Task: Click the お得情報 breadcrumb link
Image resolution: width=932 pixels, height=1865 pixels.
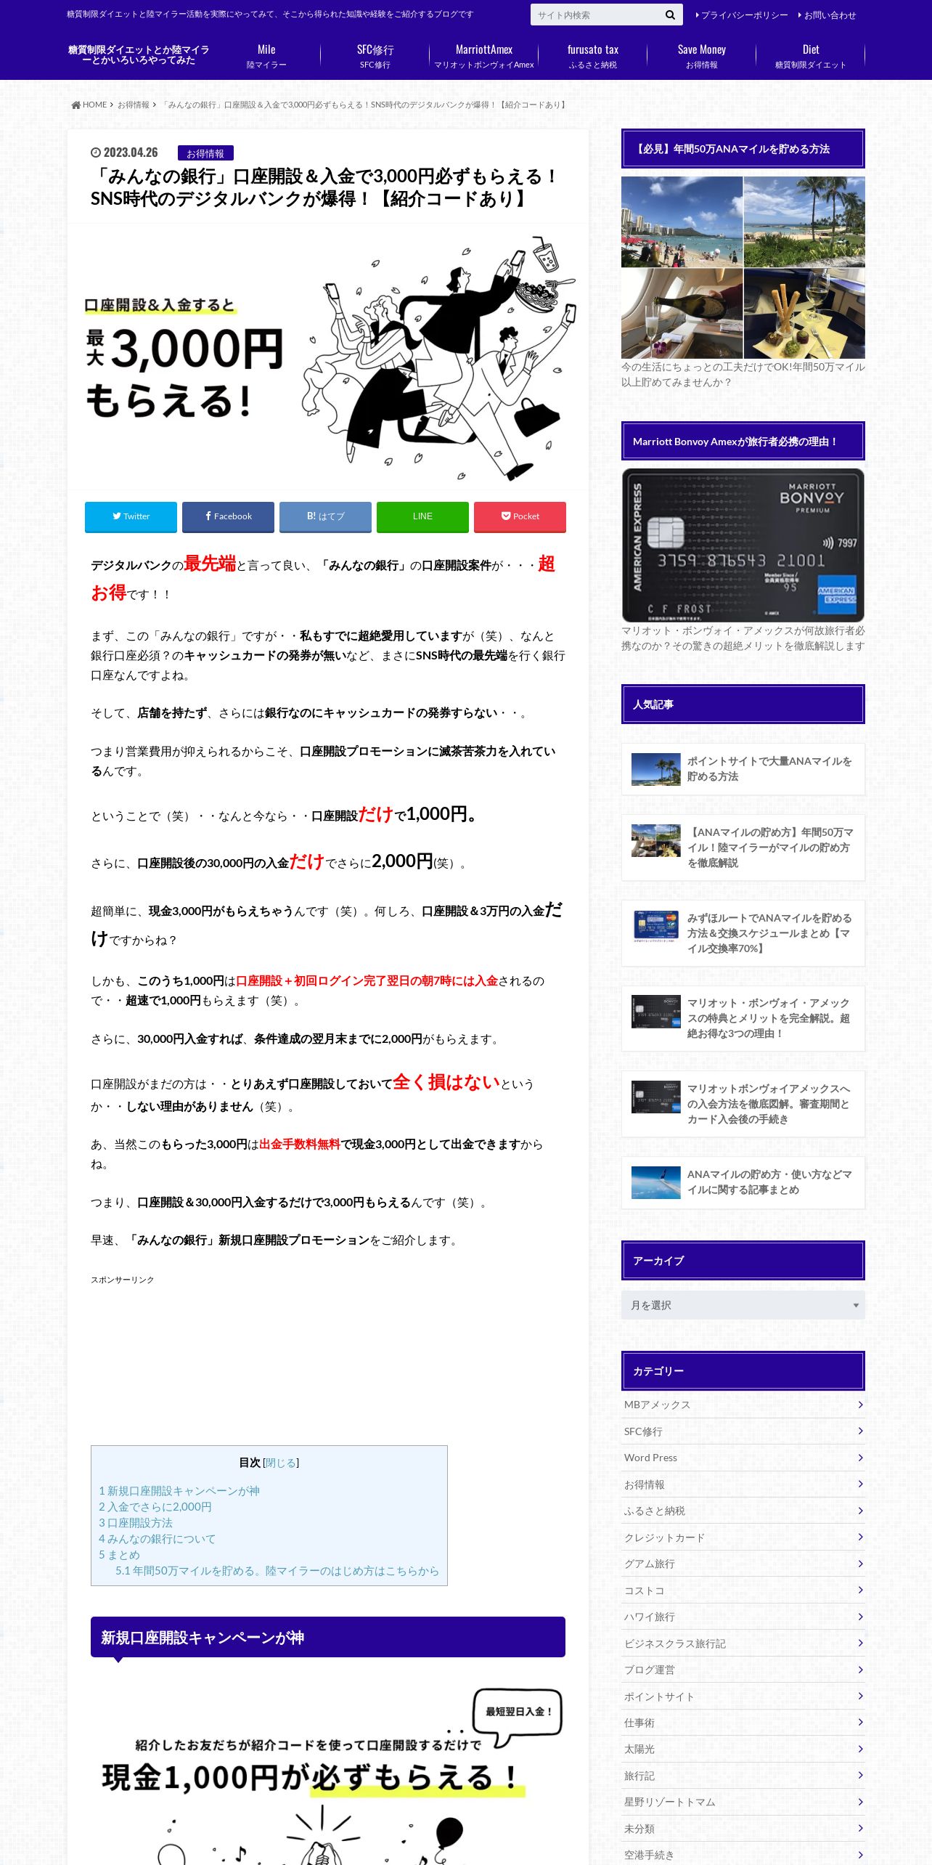Action: (134, 105)
